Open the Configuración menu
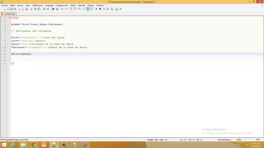The height and width of the screenshot is (148, 264). [x=62, y=5]
